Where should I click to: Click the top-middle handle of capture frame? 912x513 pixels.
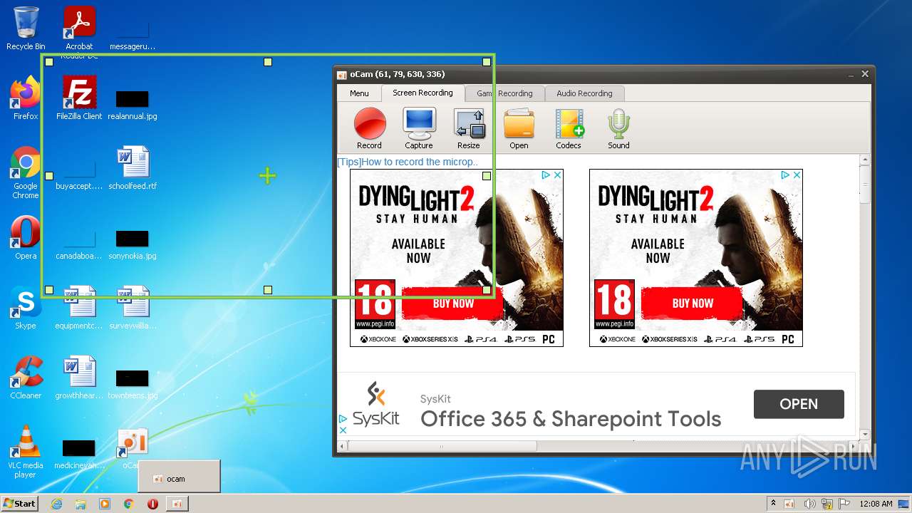(x=268, y=62)
